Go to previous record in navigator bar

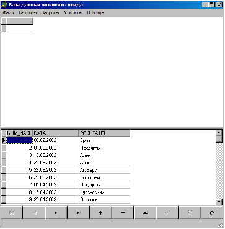click(x=34, y=213)
